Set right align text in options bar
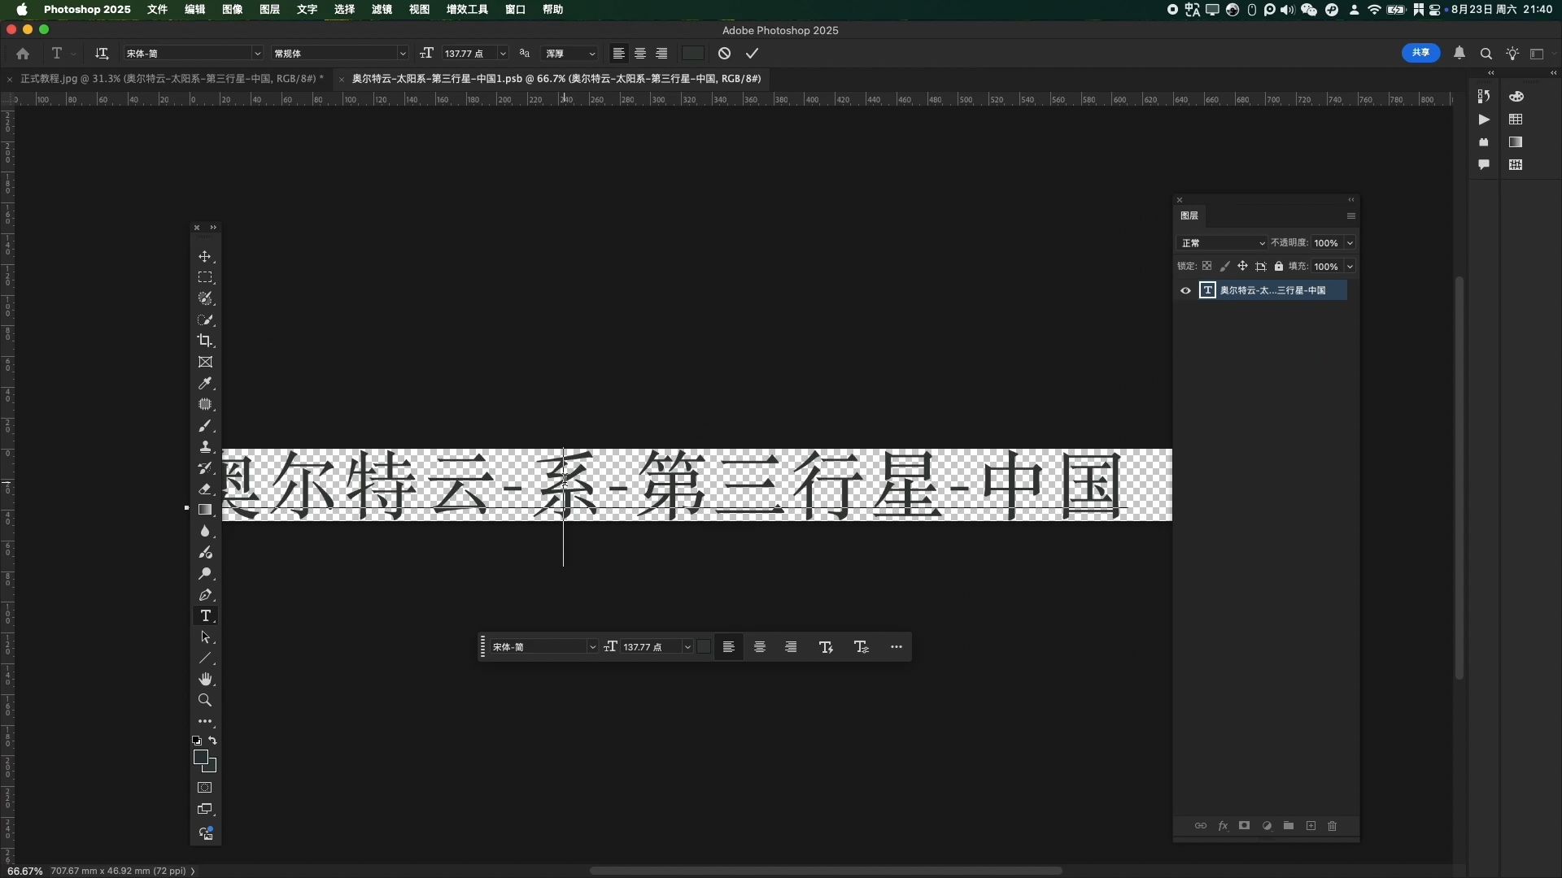 click(x=662, y=54)
